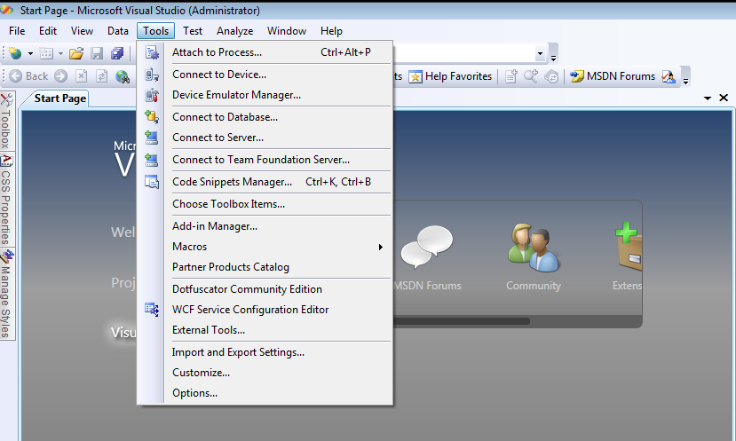Open MSDN Forums speech bubbles icon

[x=427, y=247]
